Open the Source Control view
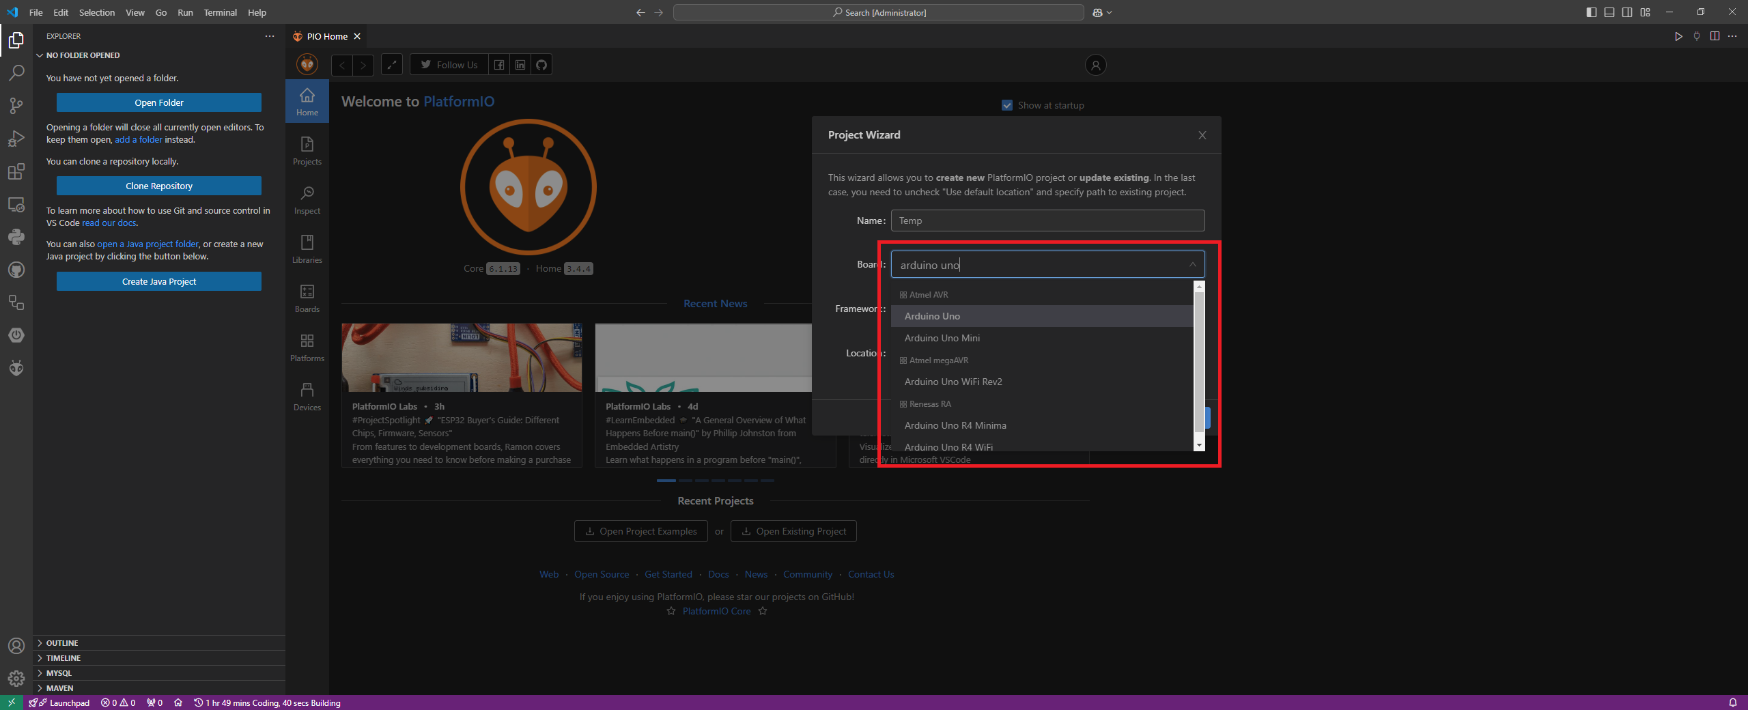The image size is (1748, 710). (16, 105)
